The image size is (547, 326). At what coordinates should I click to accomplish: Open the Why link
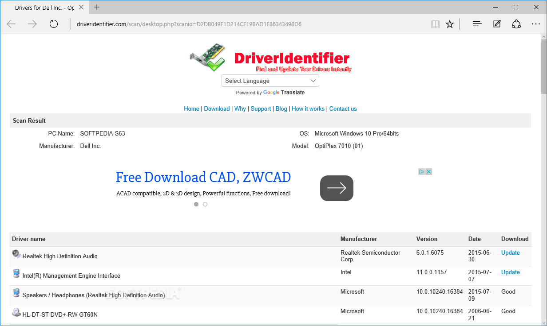[x=240, y=109]
